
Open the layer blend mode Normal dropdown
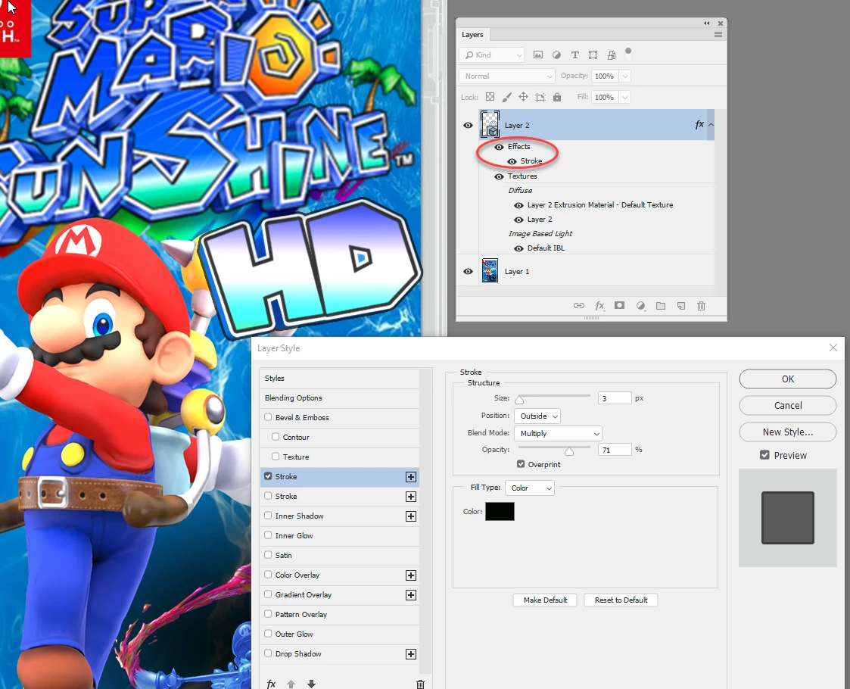507,76
